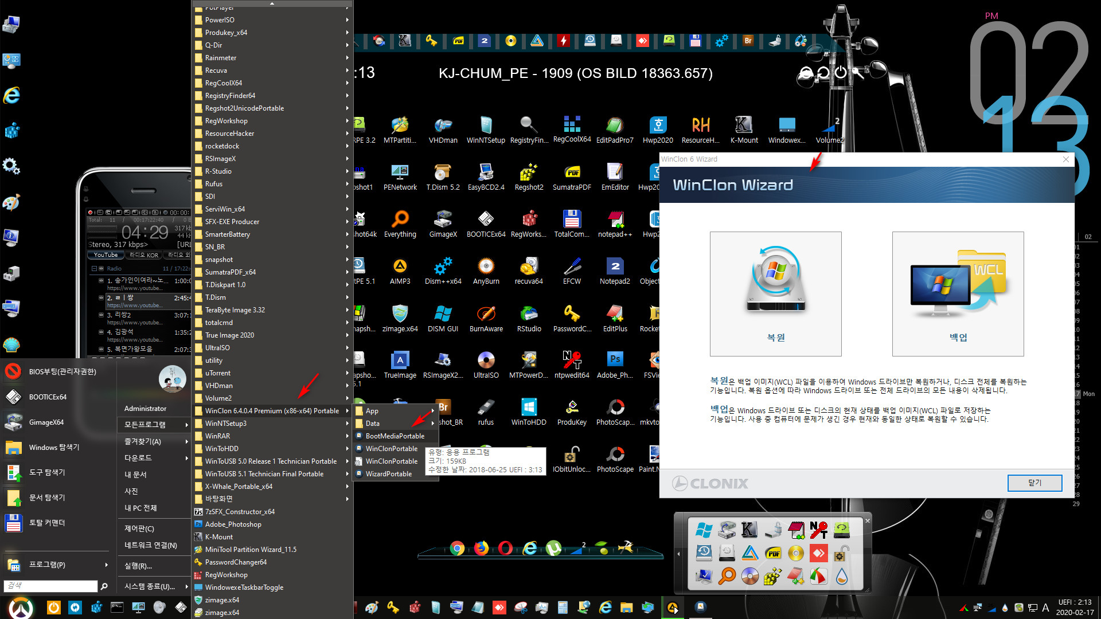The width and height of the screenshot is (1101, 619).
Task: Expand the Data submenu folder
Action: point(395,423)
